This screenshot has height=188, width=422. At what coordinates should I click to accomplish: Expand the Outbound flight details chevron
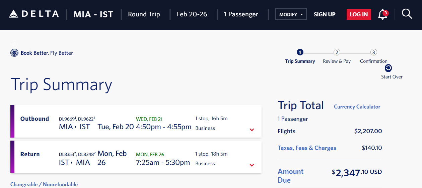tap(252, 130)
